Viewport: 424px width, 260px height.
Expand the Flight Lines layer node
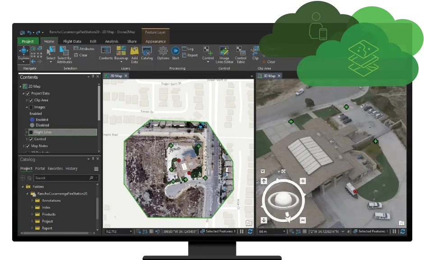click(x=26, y=132)
